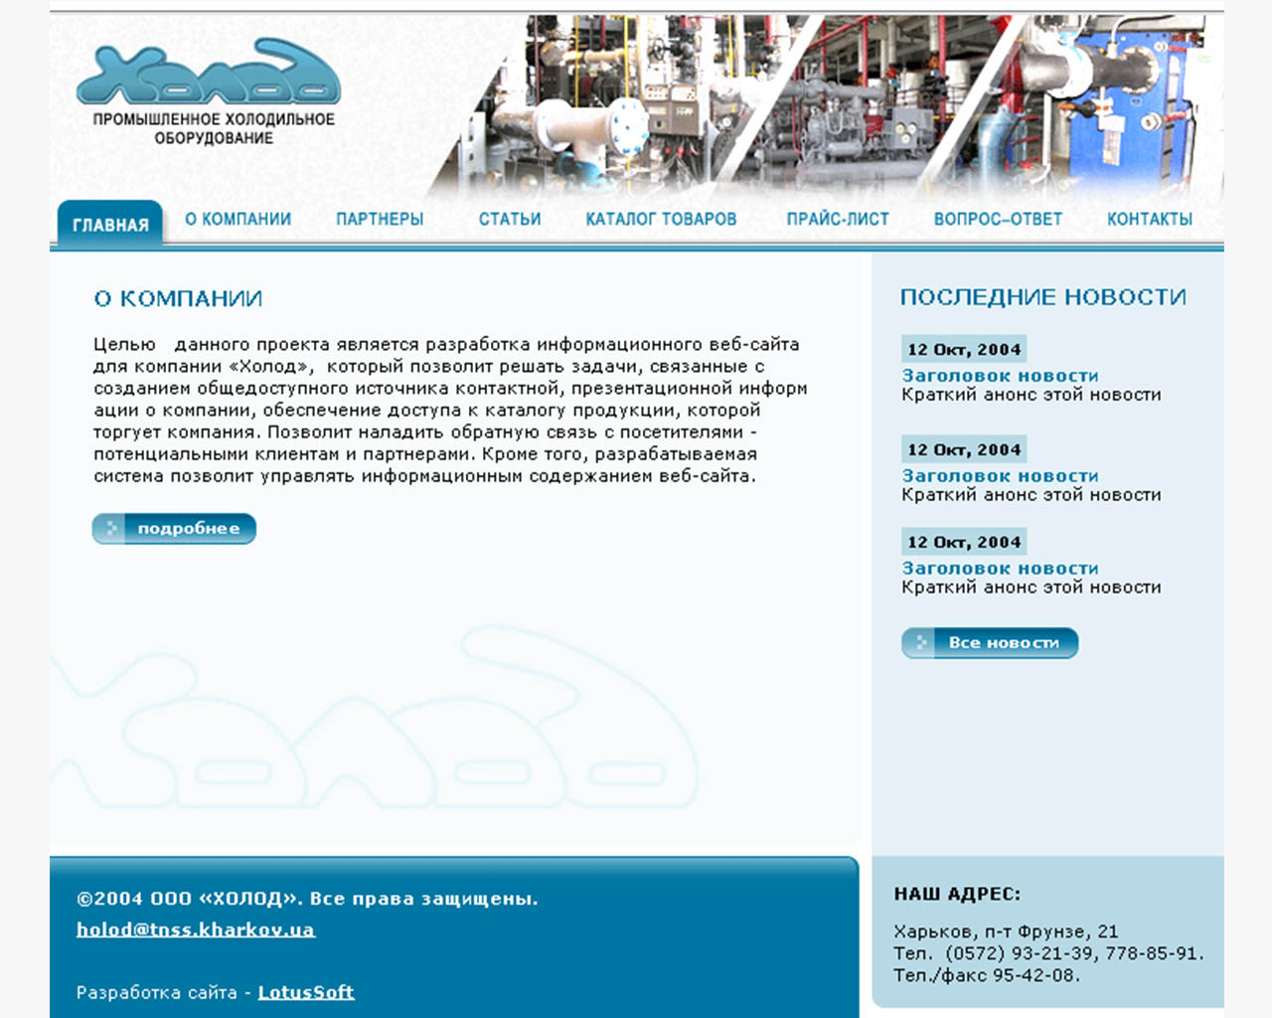Select the СТАТЬИ menu item

click(x=510, y=219)
